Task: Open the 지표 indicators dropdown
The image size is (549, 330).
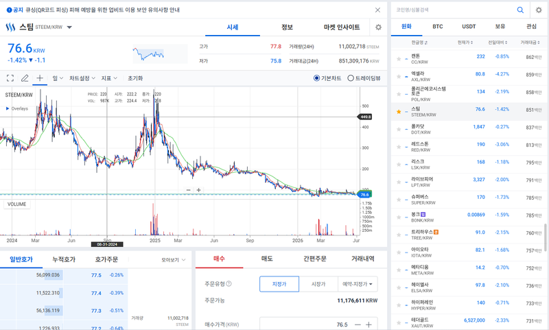Action: coord(109,78)
